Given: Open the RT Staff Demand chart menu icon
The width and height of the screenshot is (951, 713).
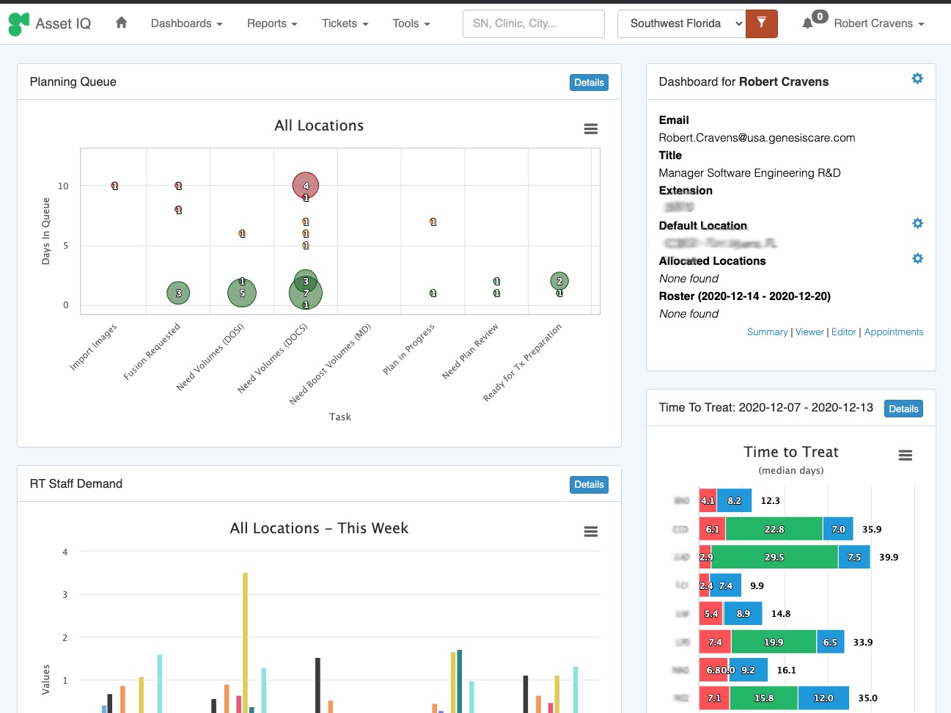Looking at the screenshot, I should click(590, 532).
